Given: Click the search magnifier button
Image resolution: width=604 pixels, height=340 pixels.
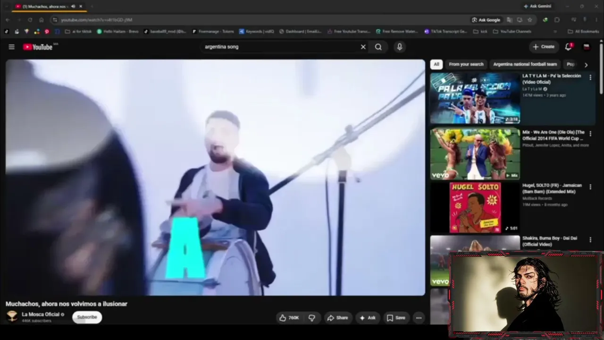Looking at the screenshot, I should 378,47.
